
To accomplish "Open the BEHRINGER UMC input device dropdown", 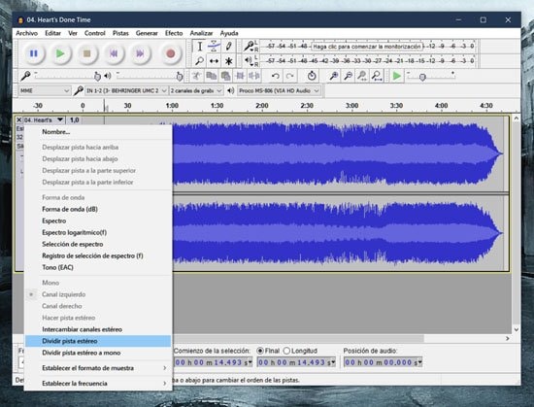I will point(126,90).
